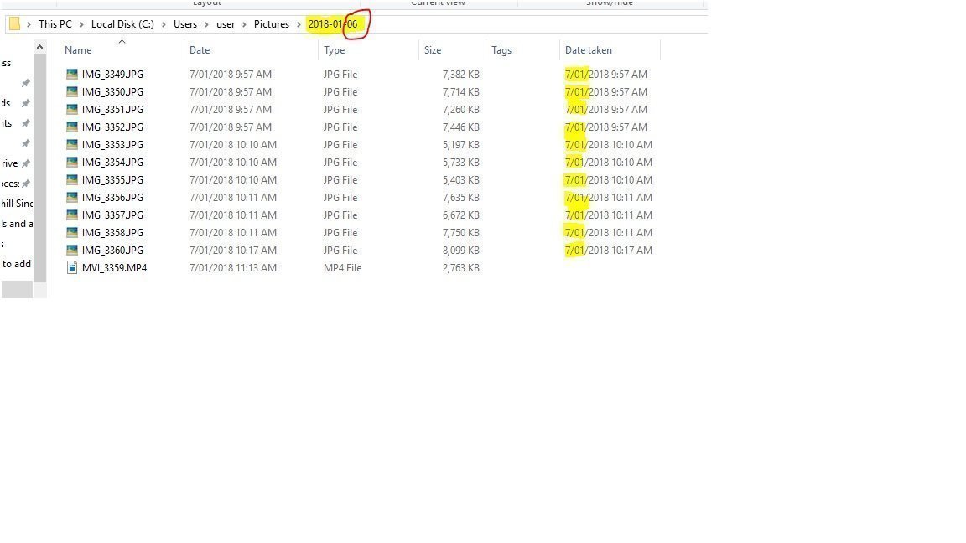Select the IMG_3349.JPG file icon
This screenshot has width=966, height=543.
tap(72, 74)
